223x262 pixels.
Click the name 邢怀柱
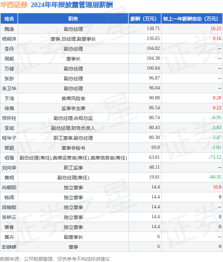click(x=9, y=118)
